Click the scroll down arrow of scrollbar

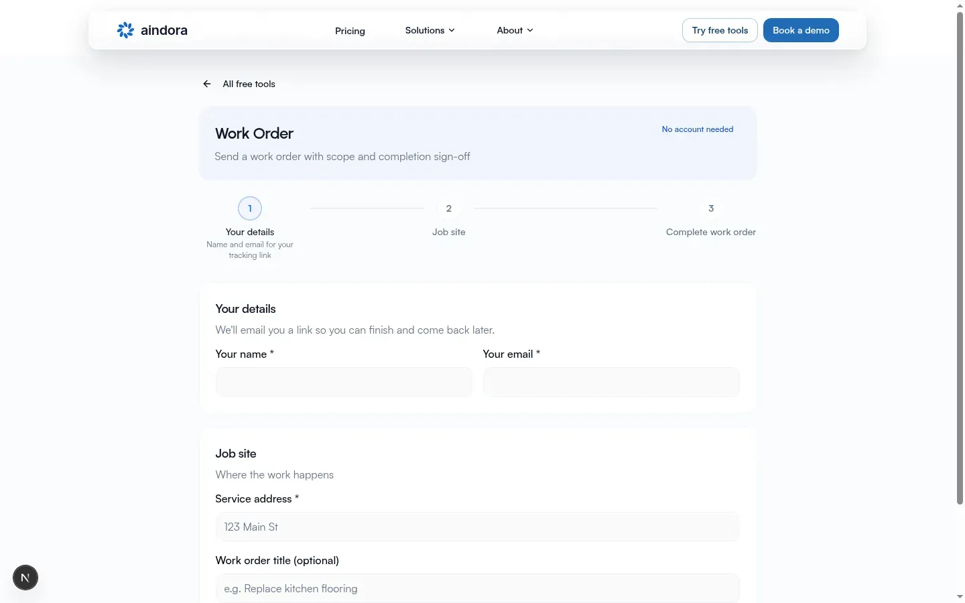(960, 596)
